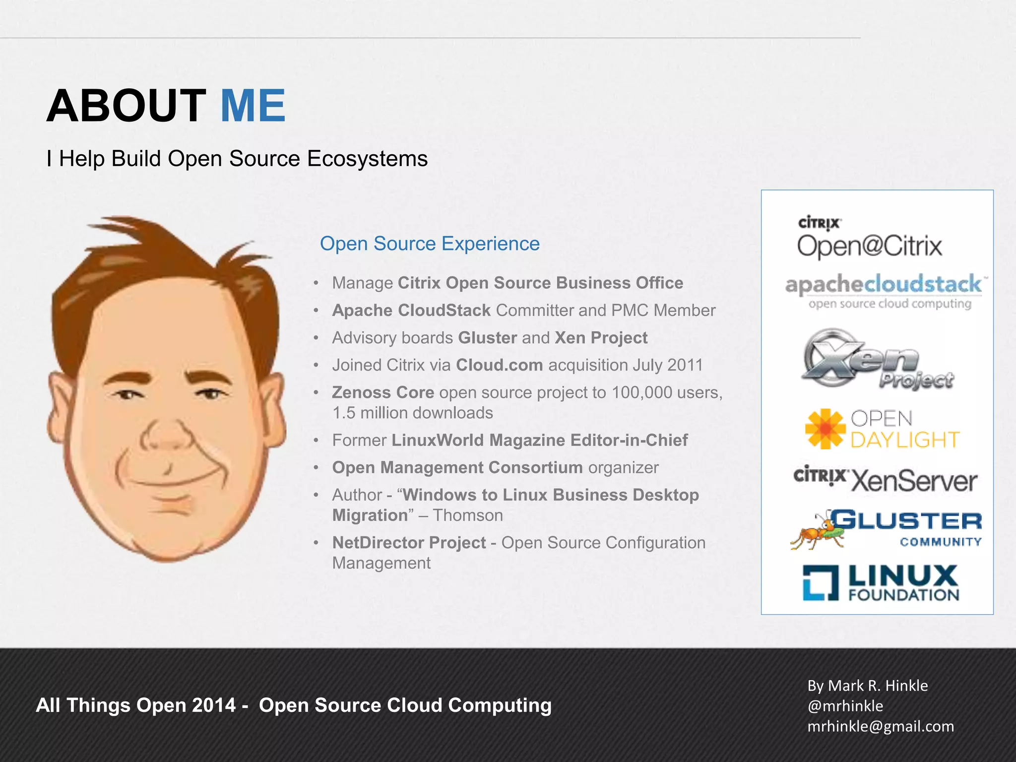
Task: Click 'Migration” – Thomson' text line
Action: pyautogui.click(x=418, y=515)
